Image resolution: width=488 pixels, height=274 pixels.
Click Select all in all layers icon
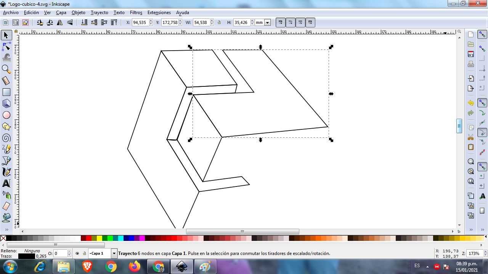[16, 22]
